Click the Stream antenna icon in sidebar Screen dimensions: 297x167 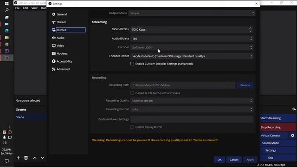54,22
